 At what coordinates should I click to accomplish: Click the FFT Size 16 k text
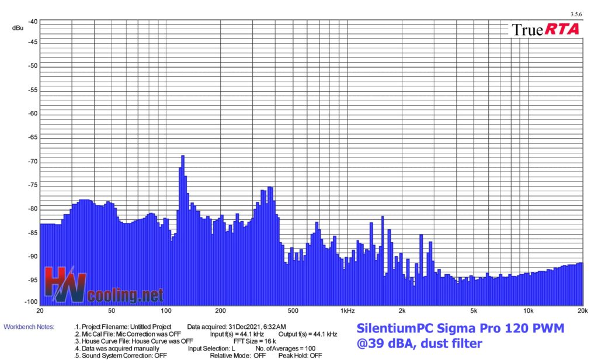pos(255,341)
